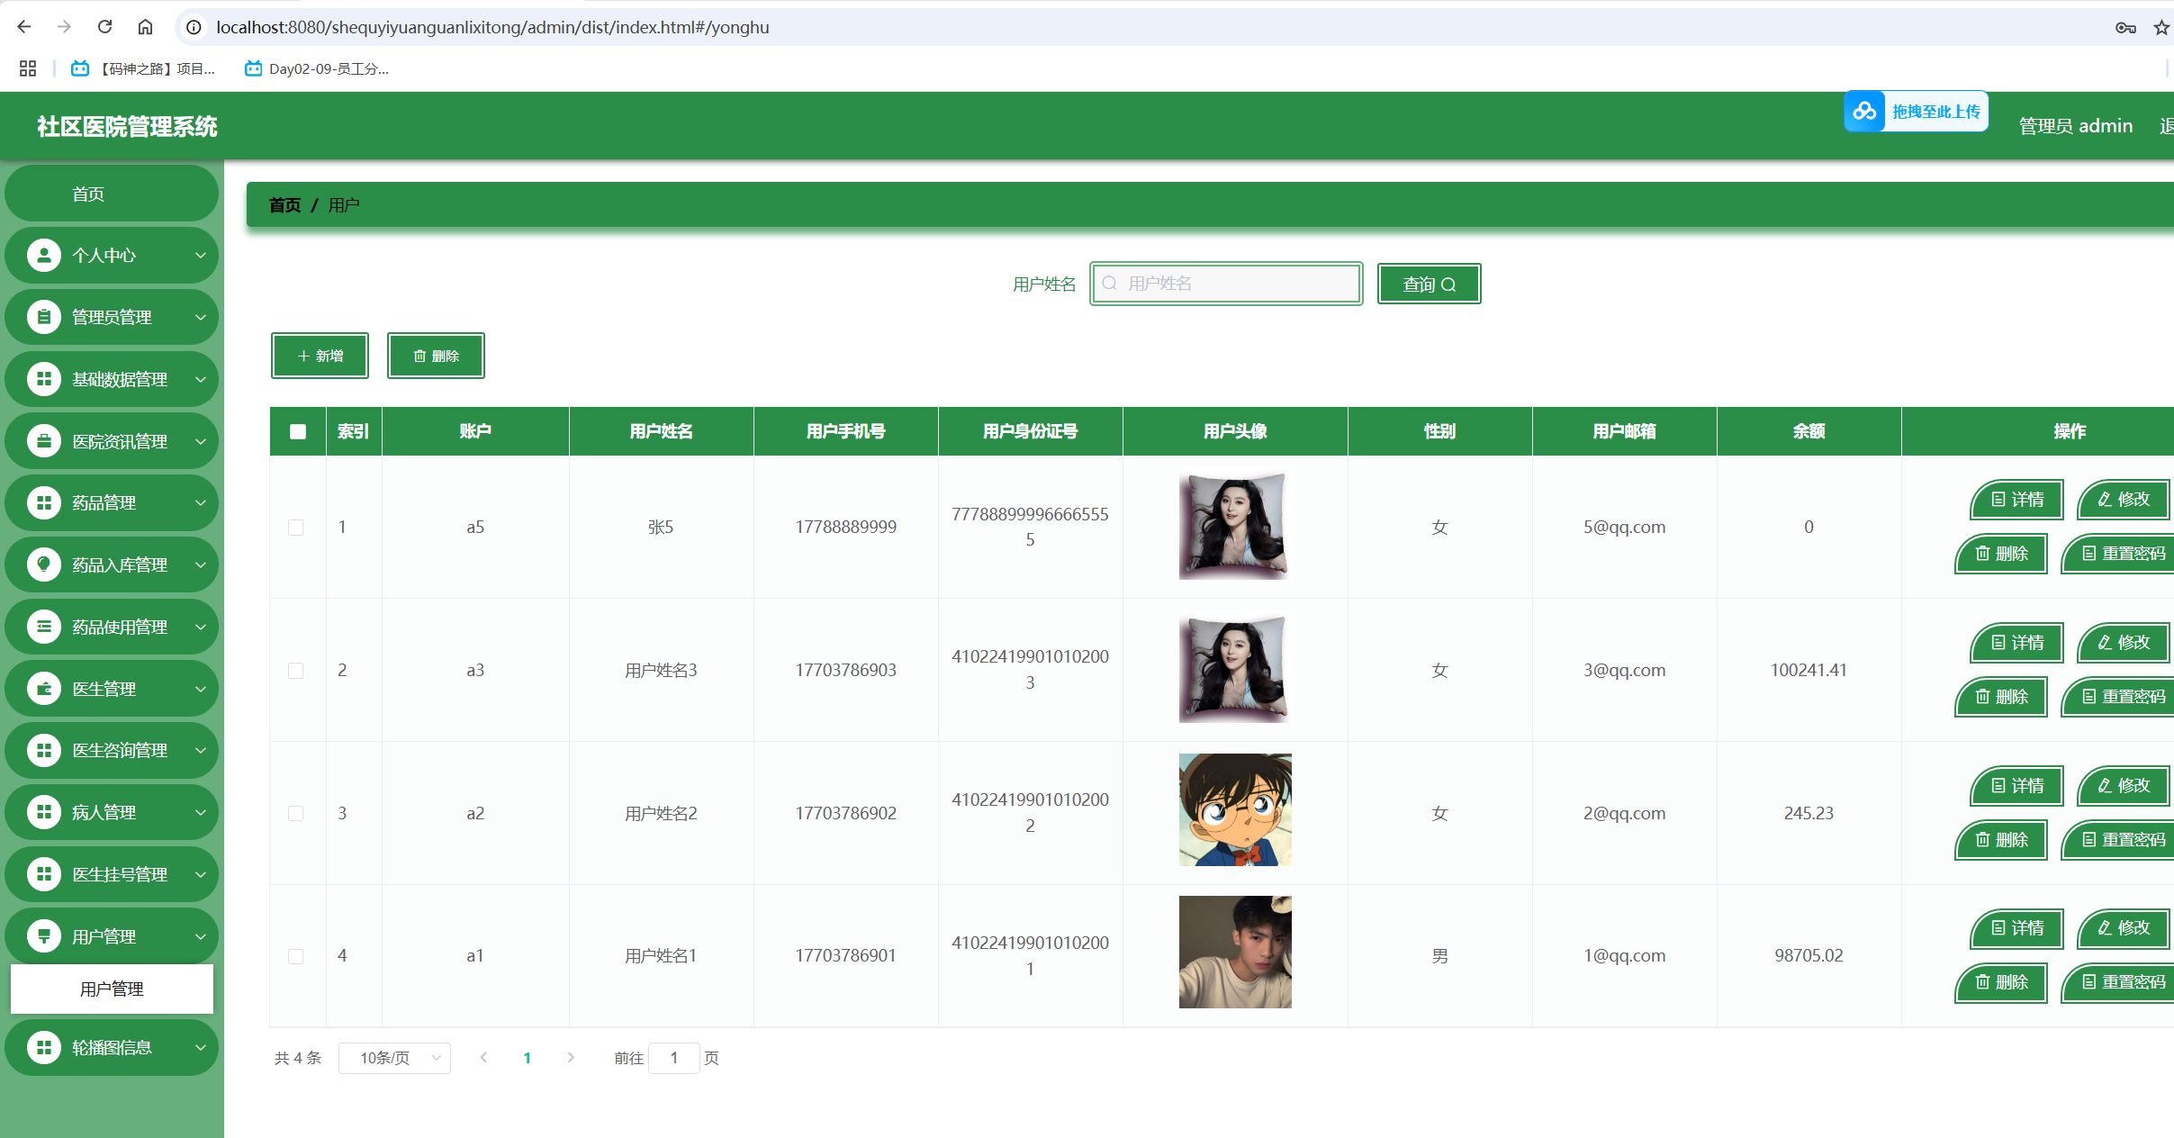Expand 药品管理 menu chevron

(201, 503)
